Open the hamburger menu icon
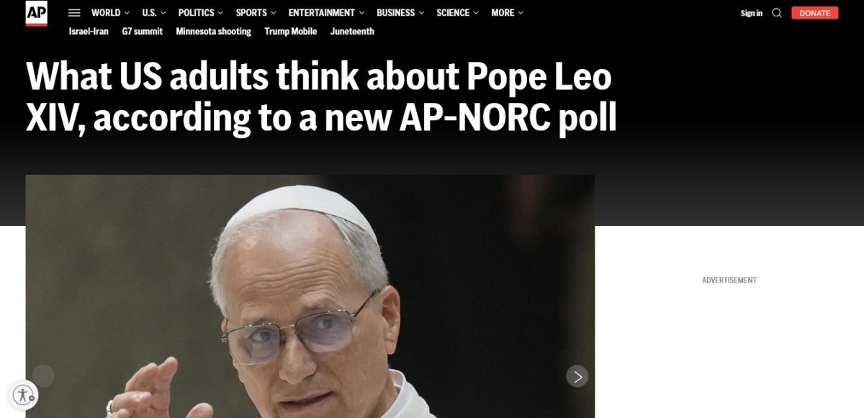 [74, 13]
